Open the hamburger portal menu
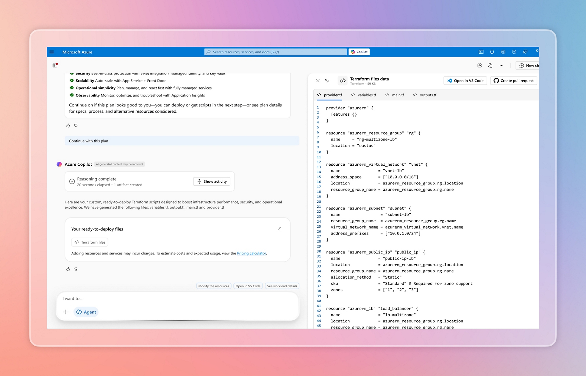Screen dimensions: 586x376 [x=52, y=52]
